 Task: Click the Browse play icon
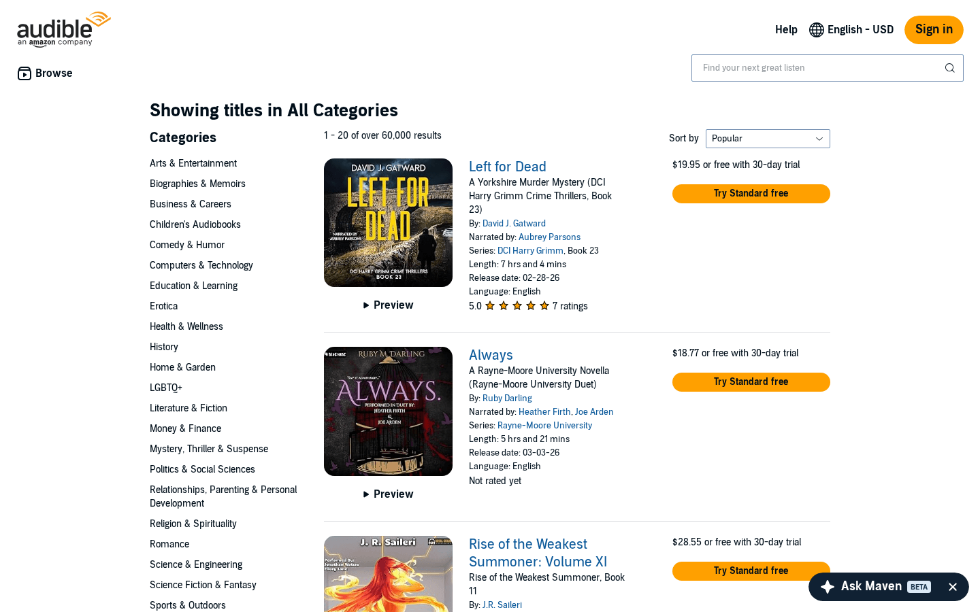click(24, 73)
